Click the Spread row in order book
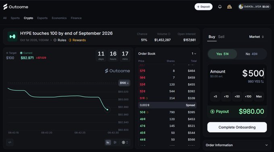The height and width of the screenshot is (152, 274). (167, 105)
